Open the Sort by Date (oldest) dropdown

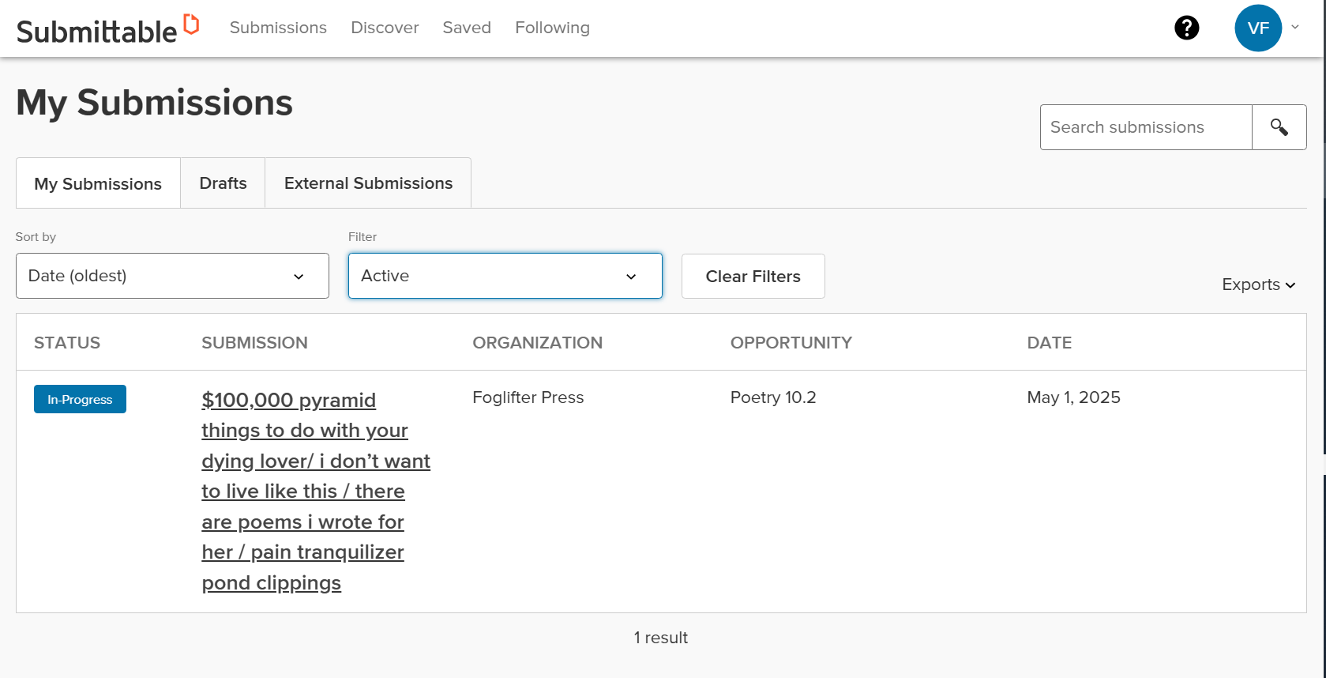172,276
